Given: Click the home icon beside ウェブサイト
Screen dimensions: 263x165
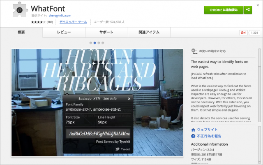Looking at the screenshot, I should point(194,130).
